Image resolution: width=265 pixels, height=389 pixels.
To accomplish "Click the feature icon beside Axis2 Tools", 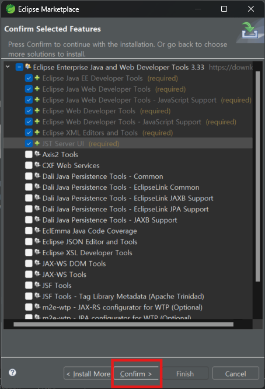I will coord(37,154).
